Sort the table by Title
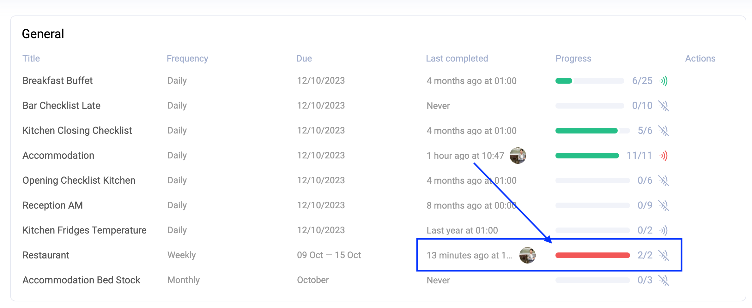 tap(31, 58)
